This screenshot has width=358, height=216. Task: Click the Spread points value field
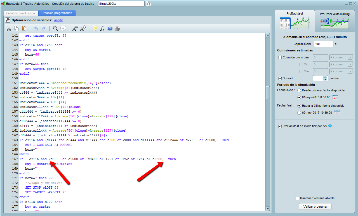pyautogui.click(x=318, y=78)
